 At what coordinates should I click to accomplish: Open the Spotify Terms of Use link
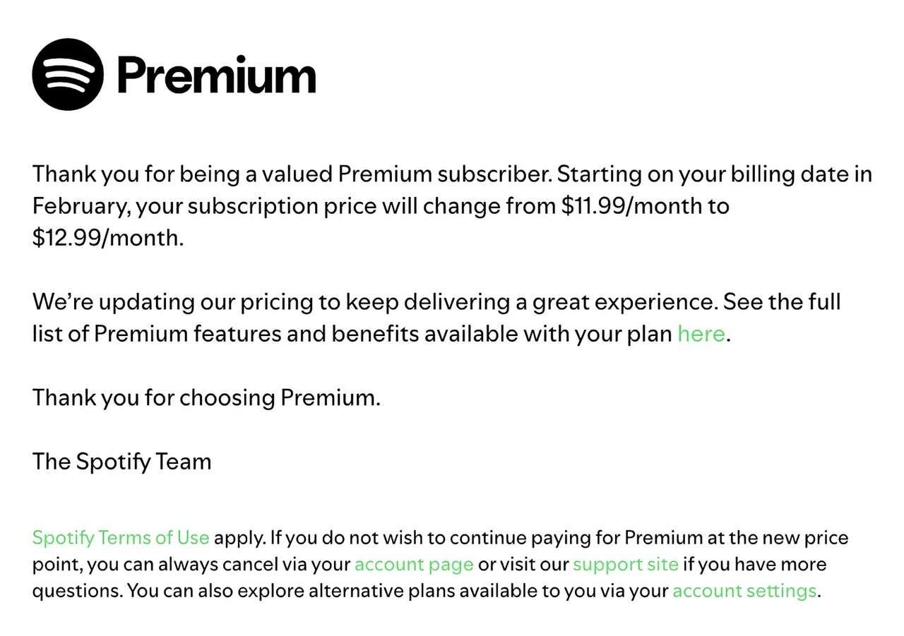coord(121,538)
